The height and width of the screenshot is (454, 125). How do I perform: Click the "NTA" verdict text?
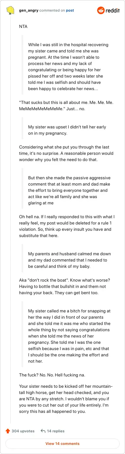(x=23, y=26)
